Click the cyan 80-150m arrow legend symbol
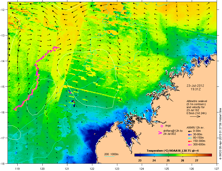This screenshot has width=222, height=171. tap(189, 138)
